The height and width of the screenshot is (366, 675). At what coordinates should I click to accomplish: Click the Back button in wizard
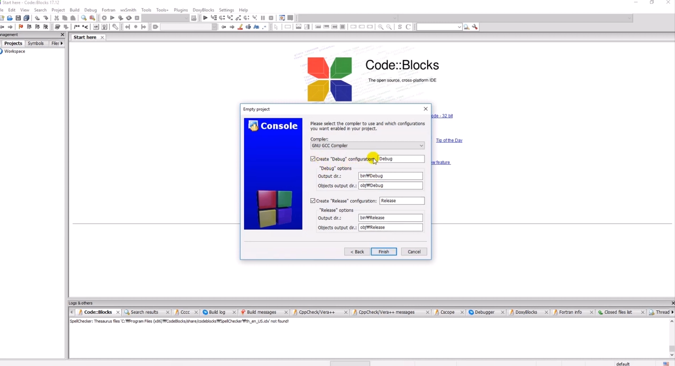pyautogui.click(x=357, y=252)
